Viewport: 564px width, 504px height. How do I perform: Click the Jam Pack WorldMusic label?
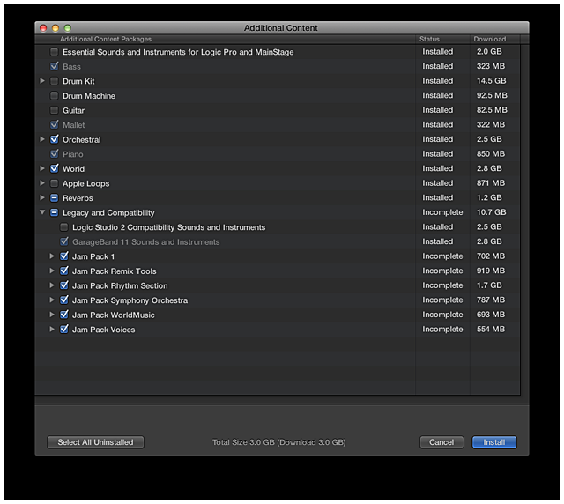tap(114, 315)
